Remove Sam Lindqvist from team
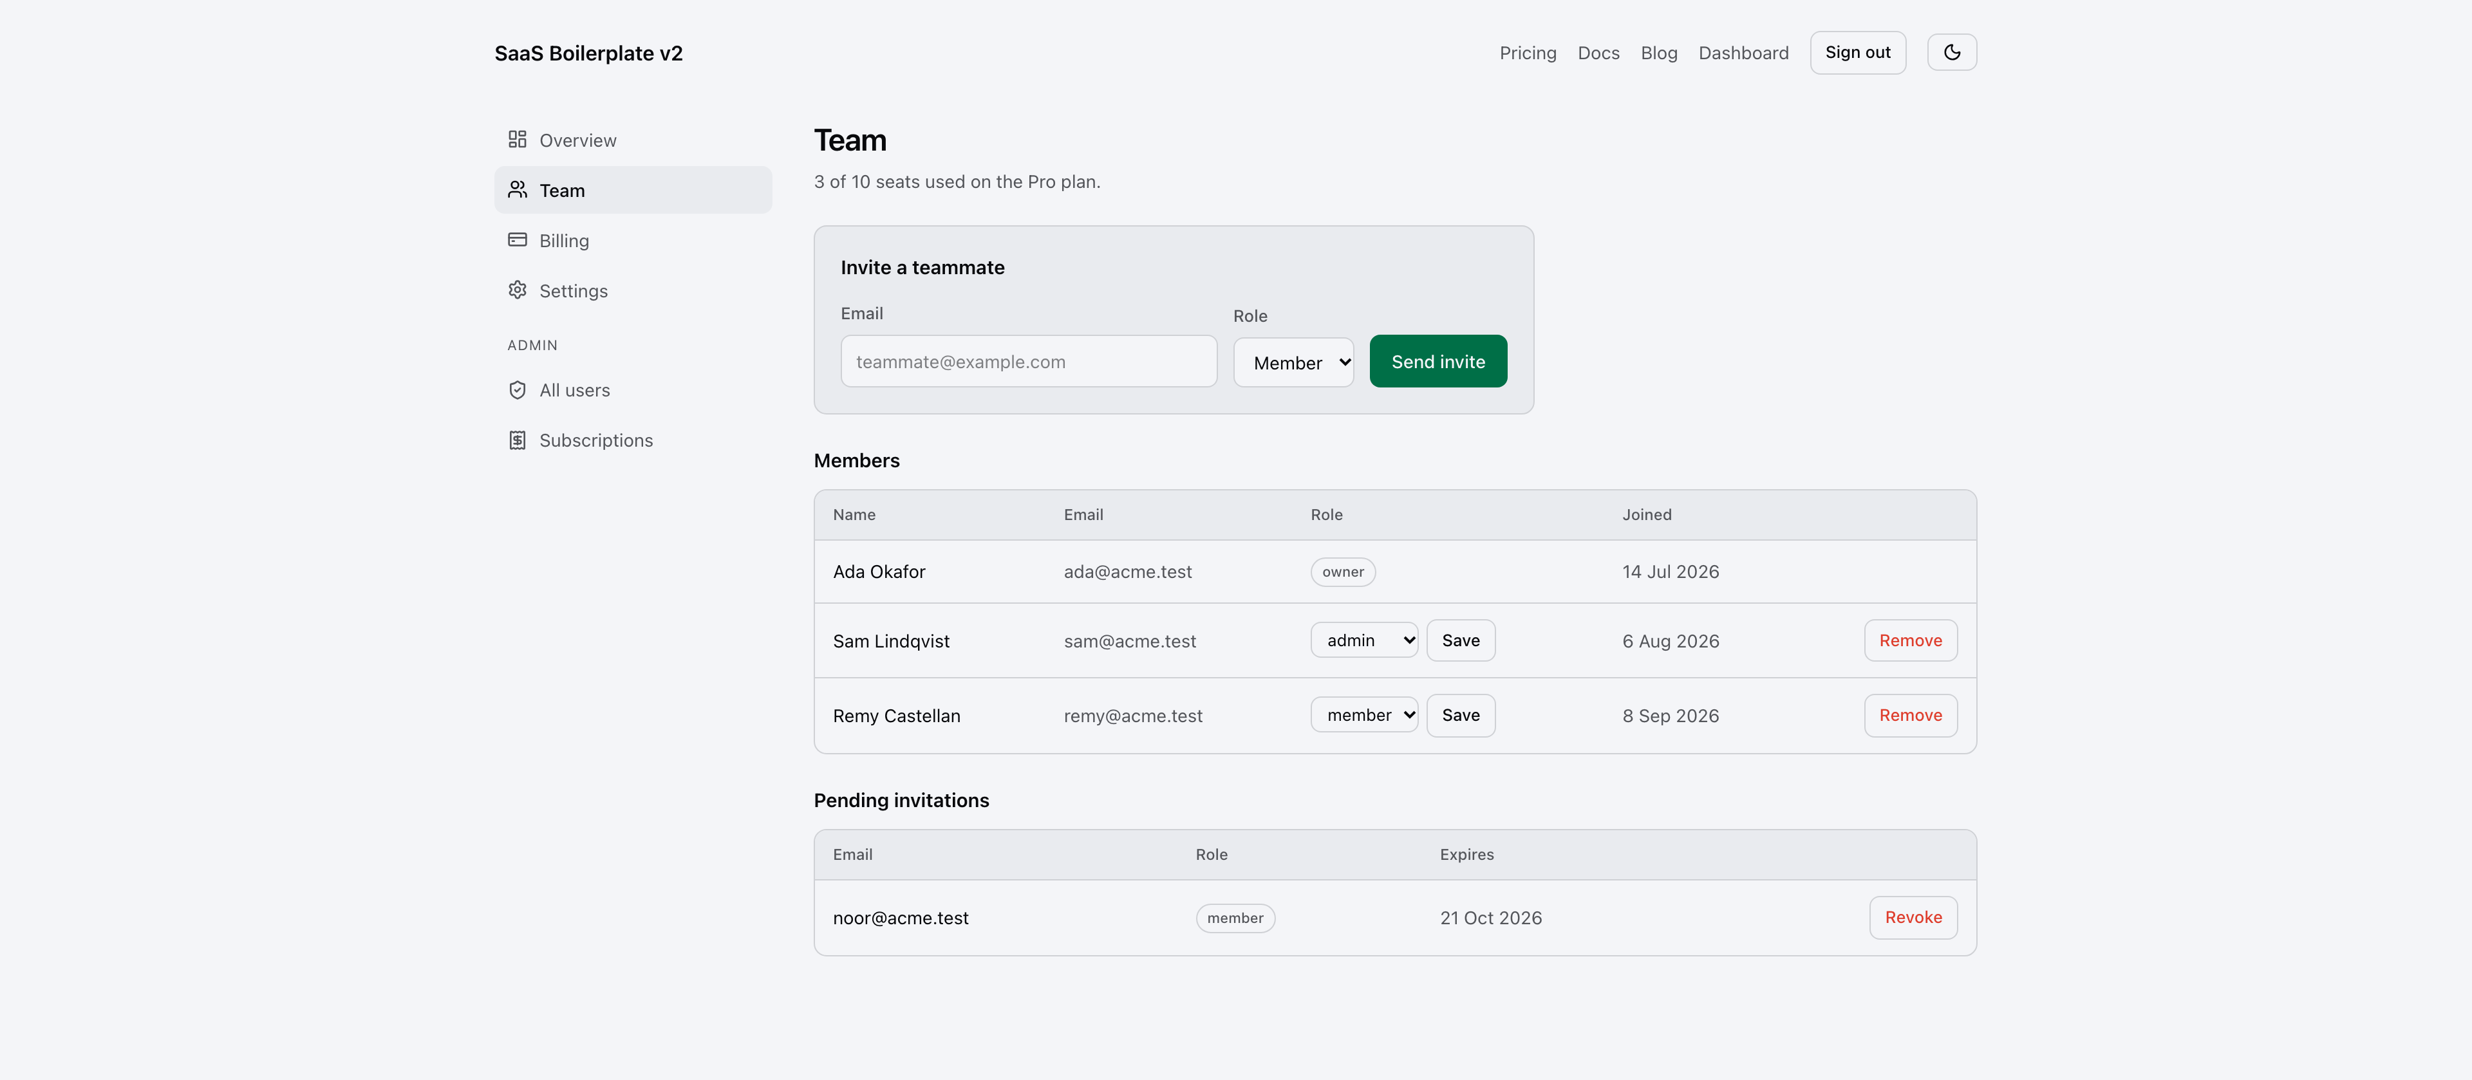Image resolution: width=2472 pixels, height=1080 pixels. (x=1911, y=640)
